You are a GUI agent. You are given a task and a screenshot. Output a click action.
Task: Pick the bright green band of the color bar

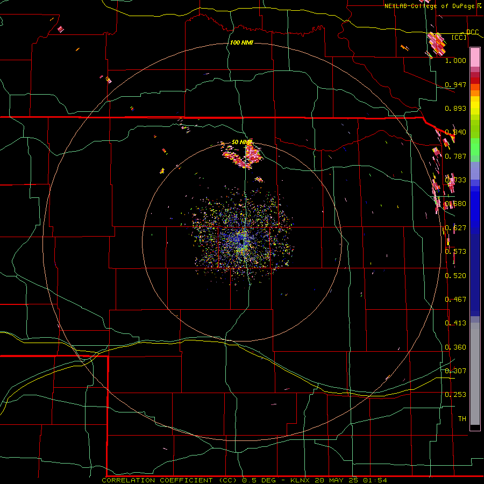click(x=475, y=147)
